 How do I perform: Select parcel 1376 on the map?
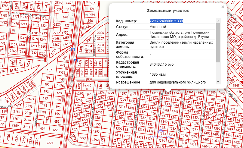click(185, 128)
